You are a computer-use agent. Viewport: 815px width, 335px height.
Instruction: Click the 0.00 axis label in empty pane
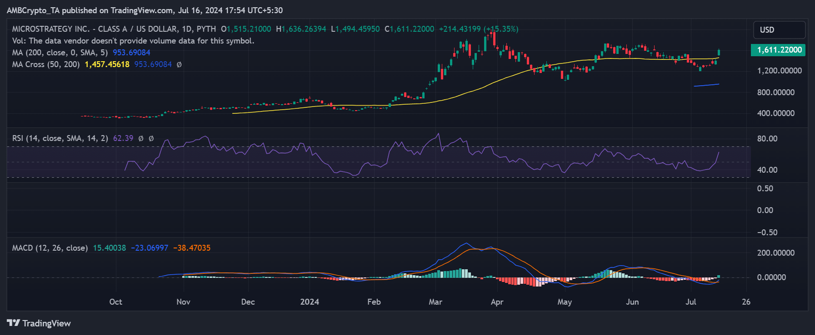(765, 210)
